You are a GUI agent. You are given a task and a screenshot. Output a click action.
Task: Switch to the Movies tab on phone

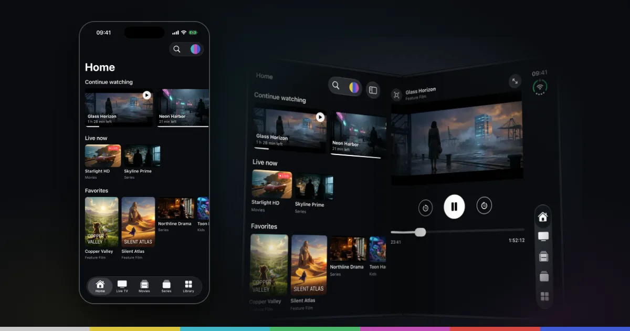(144, 286)
